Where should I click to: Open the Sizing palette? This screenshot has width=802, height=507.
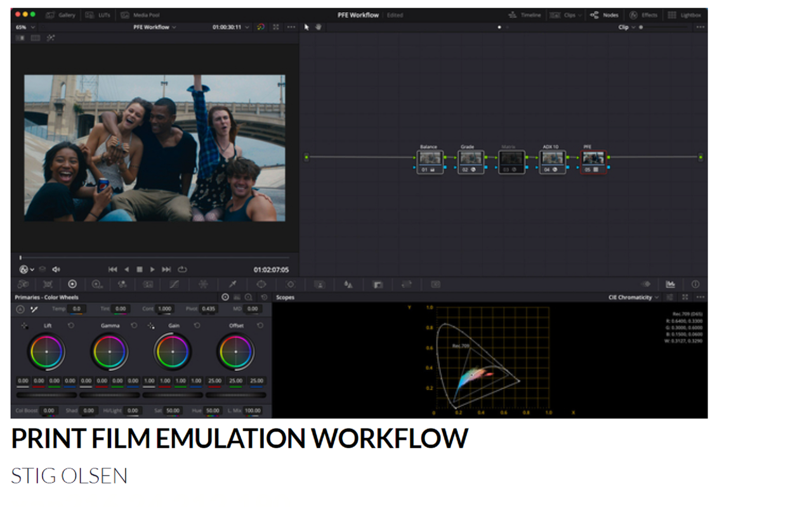tap(407, 285)
